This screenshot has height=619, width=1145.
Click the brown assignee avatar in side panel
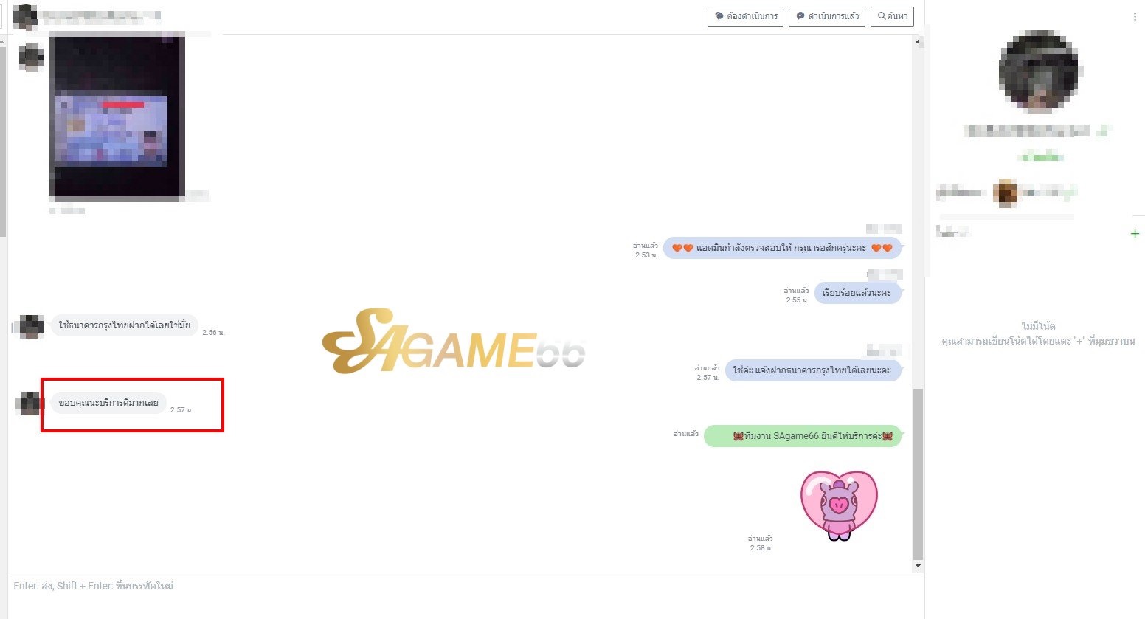click(x=1005, y=193)
